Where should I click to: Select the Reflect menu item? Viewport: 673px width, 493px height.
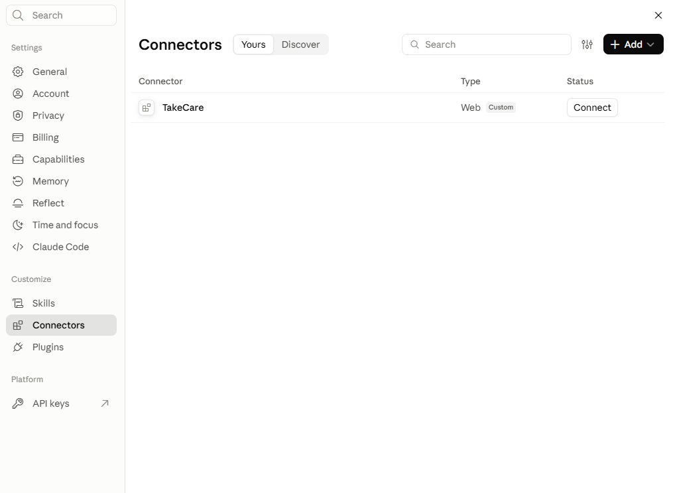coord(62,203)
